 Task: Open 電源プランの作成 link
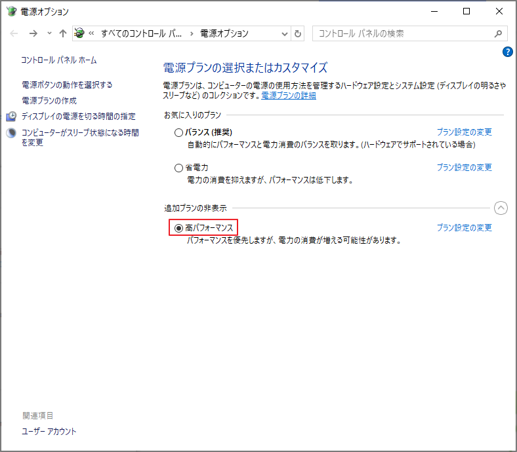[49, 100]
